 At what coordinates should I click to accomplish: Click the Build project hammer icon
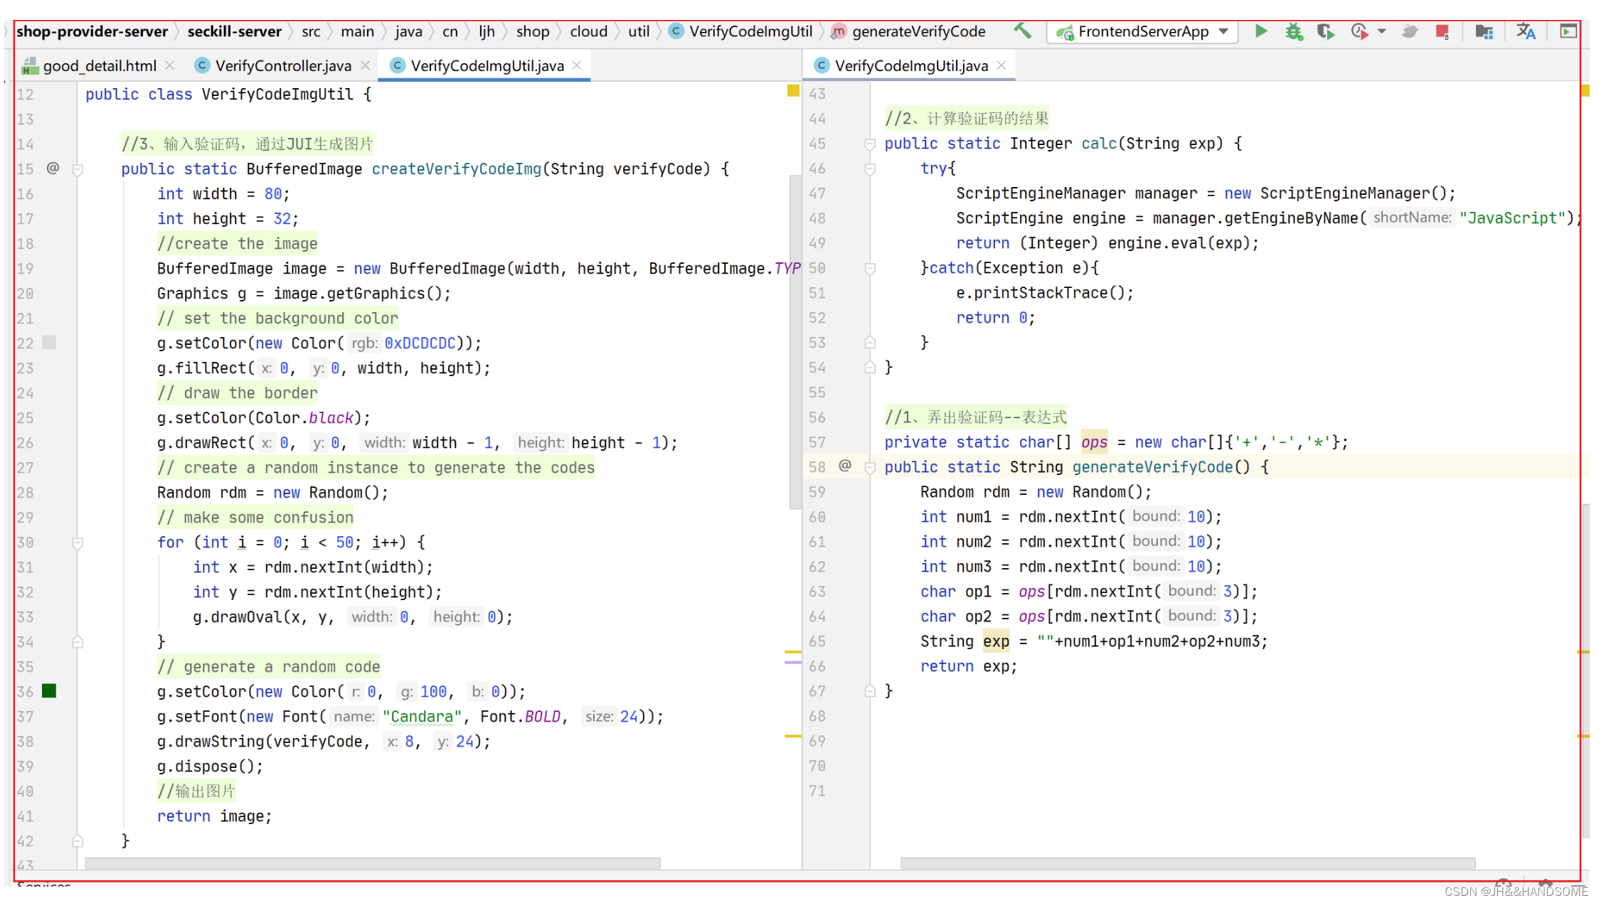[1022, 31]
